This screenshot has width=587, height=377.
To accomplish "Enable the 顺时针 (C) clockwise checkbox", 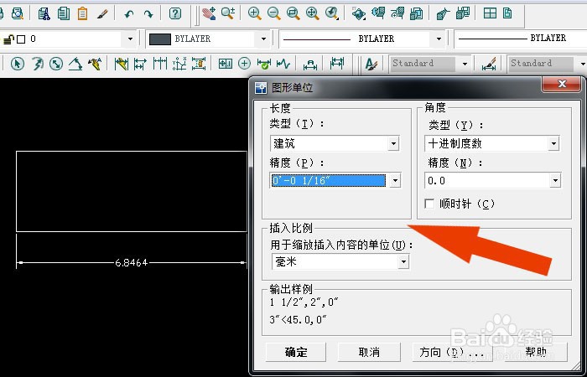I will [429, 204].
